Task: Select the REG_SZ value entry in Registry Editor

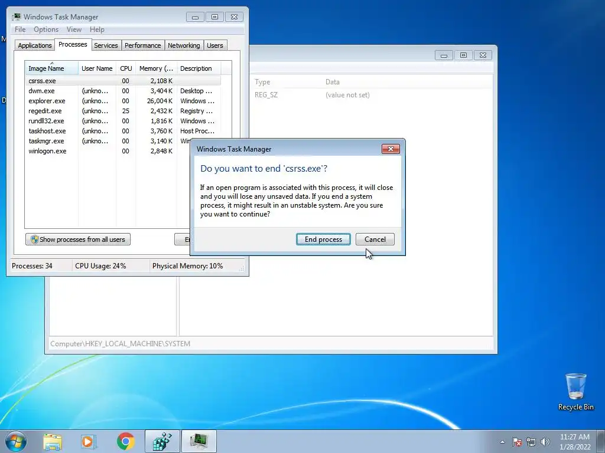Action: tap(266, 95)
